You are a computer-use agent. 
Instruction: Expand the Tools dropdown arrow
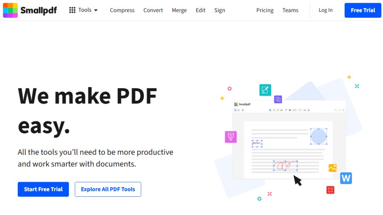(96, 10)
